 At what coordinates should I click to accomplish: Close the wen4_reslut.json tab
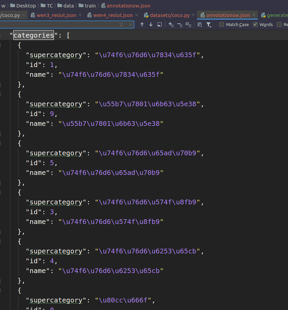coord(136,15)
